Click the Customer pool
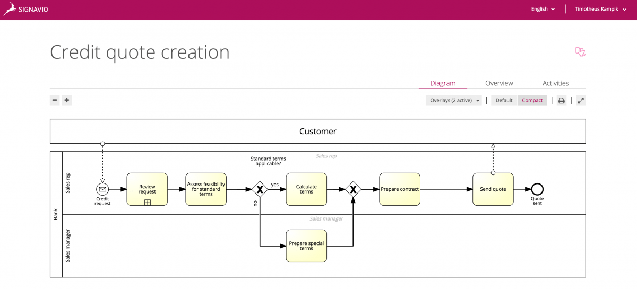This screenshot has height=289, width=637. pyautogui.click(x=318, y=132)
